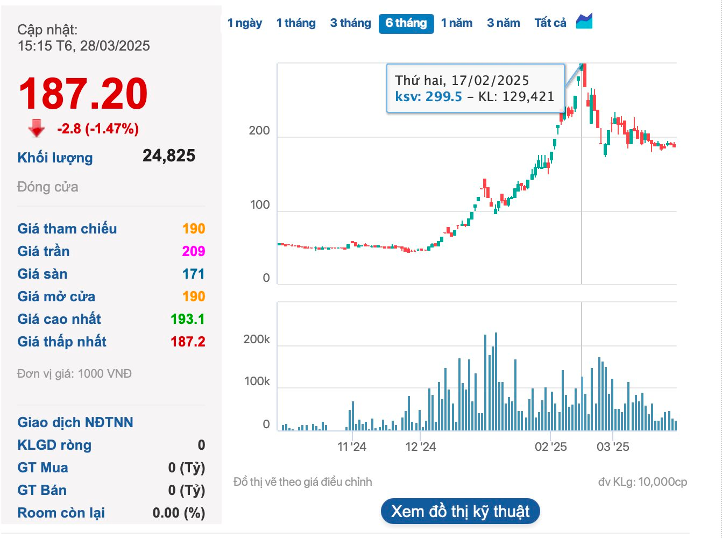
Task: Click the 17/02/2025 price tooltip
Action: (475, 89)
